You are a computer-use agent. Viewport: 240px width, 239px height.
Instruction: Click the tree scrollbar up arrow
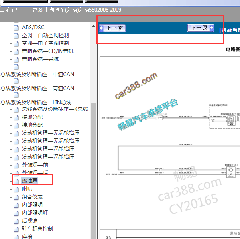[93, 26]
